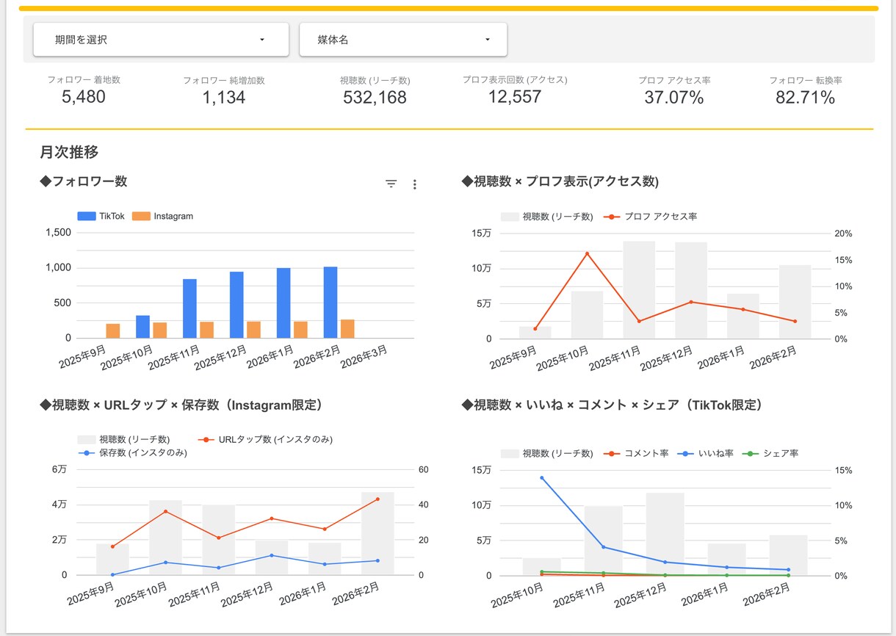Click the Instagram bar for 2025年9月

(113, 331)
